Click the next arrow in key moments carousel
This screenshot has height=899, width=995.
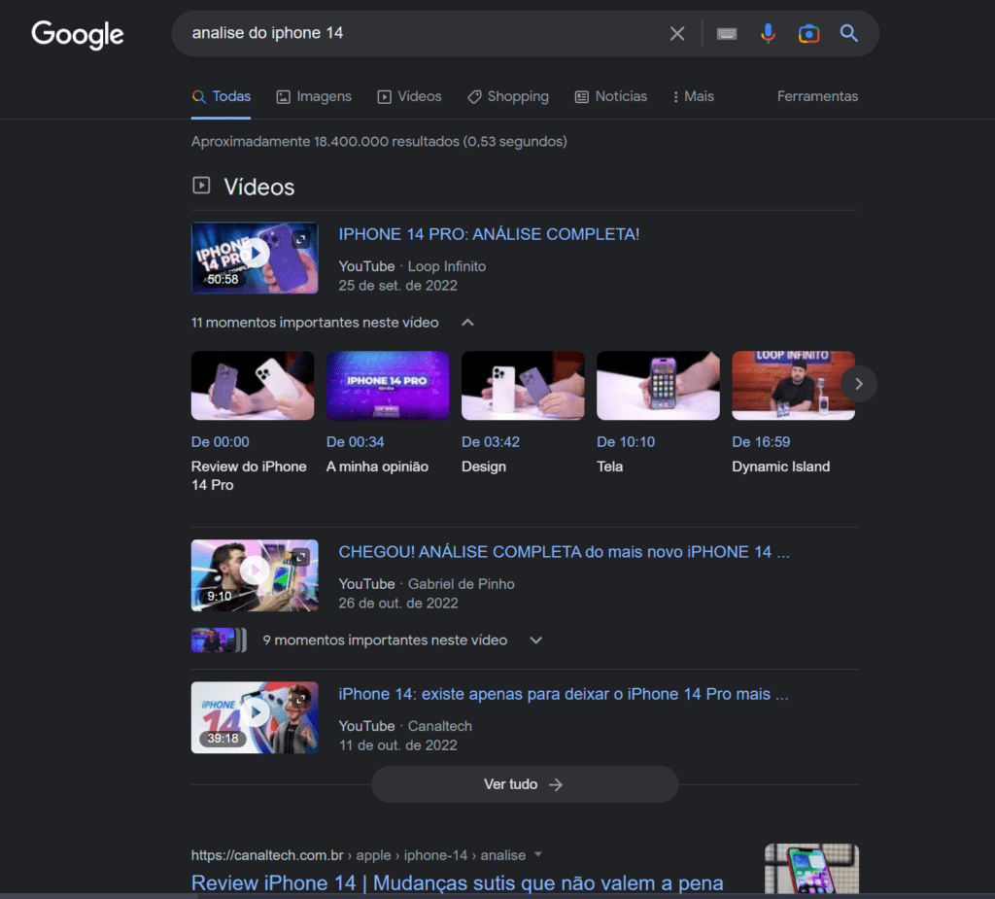click(859, 384)
